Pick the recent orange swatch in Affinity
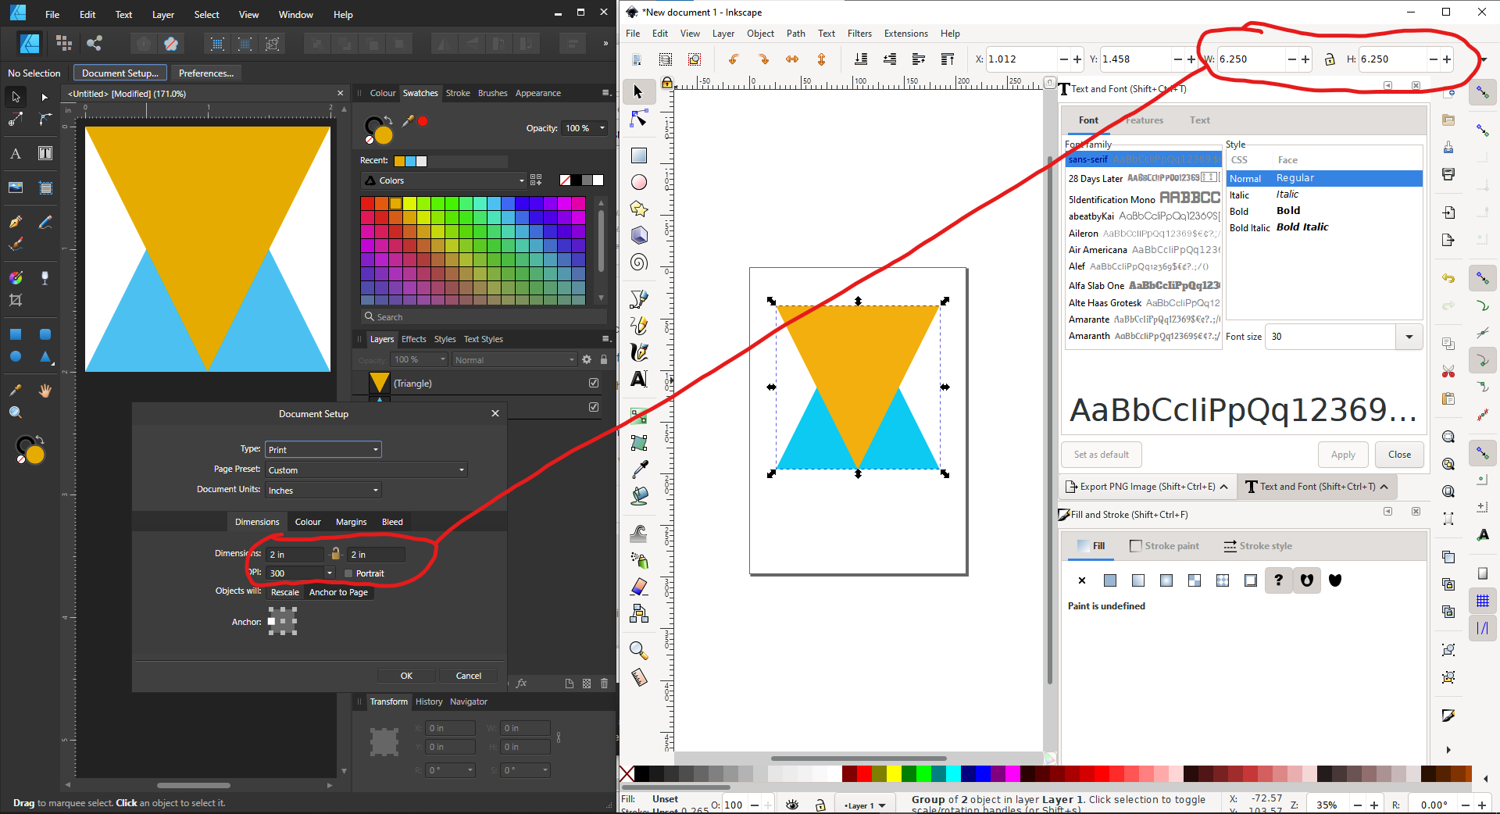This screenshot has width=1500, height=814. click(399, 161)
